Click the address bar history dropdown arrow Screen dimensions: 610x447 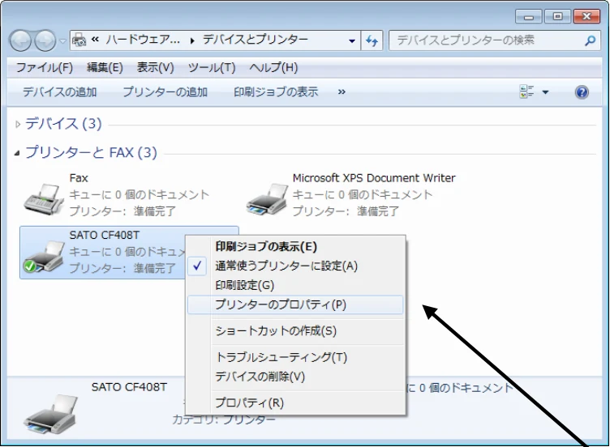[352, 40]
